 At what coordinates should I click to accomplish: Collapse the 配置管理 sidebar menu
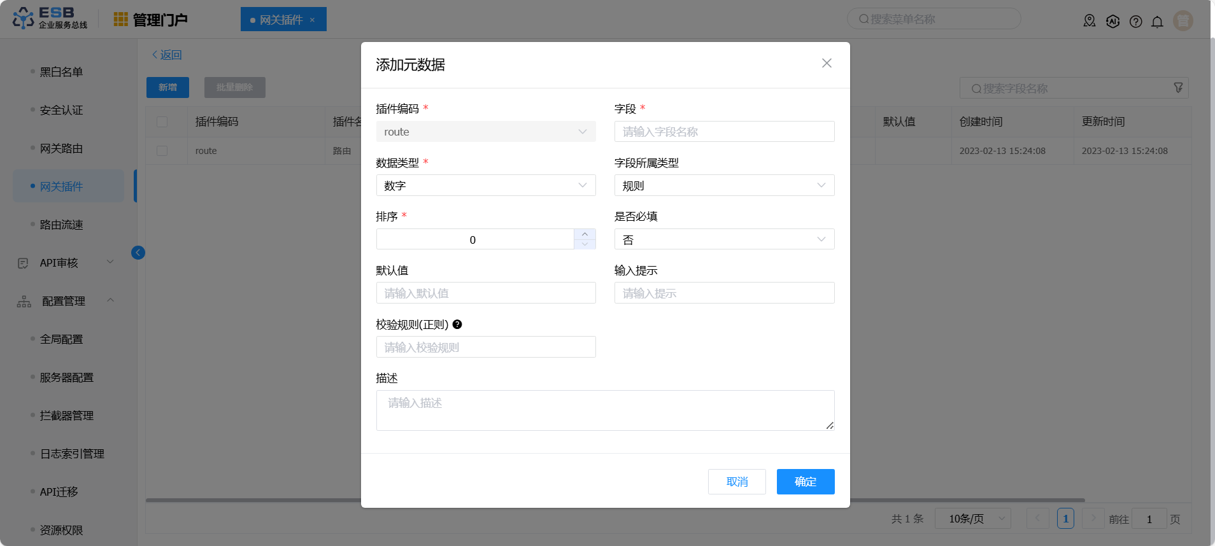pos(110,300)
